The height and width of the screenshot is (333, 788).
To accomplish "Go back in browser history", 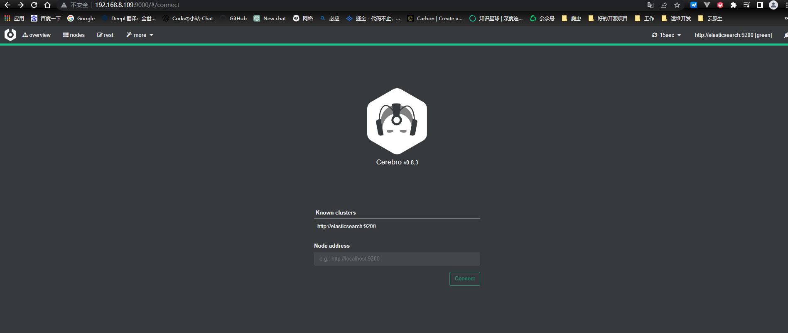I will coord(7,5).
